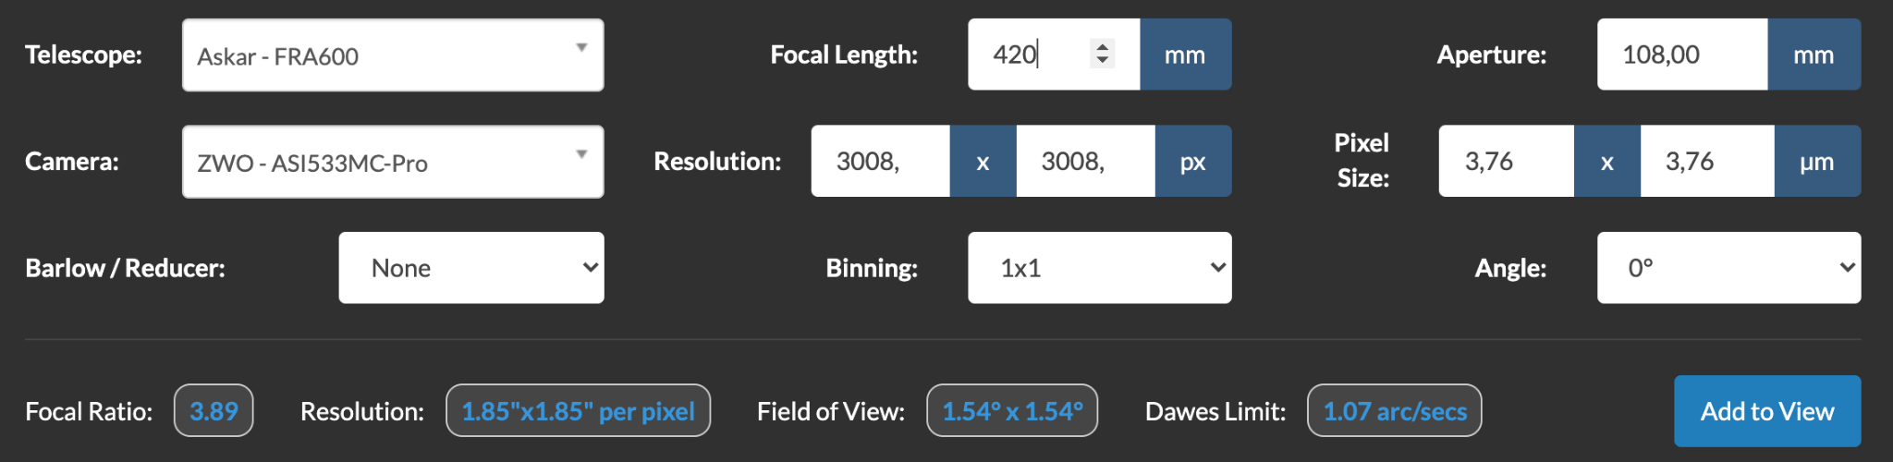Click the vertical resolution input field
1893x462 pixels.
1085,161
